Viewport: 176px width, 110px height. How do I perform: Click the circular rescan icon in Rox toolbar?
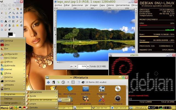(63, 82)
